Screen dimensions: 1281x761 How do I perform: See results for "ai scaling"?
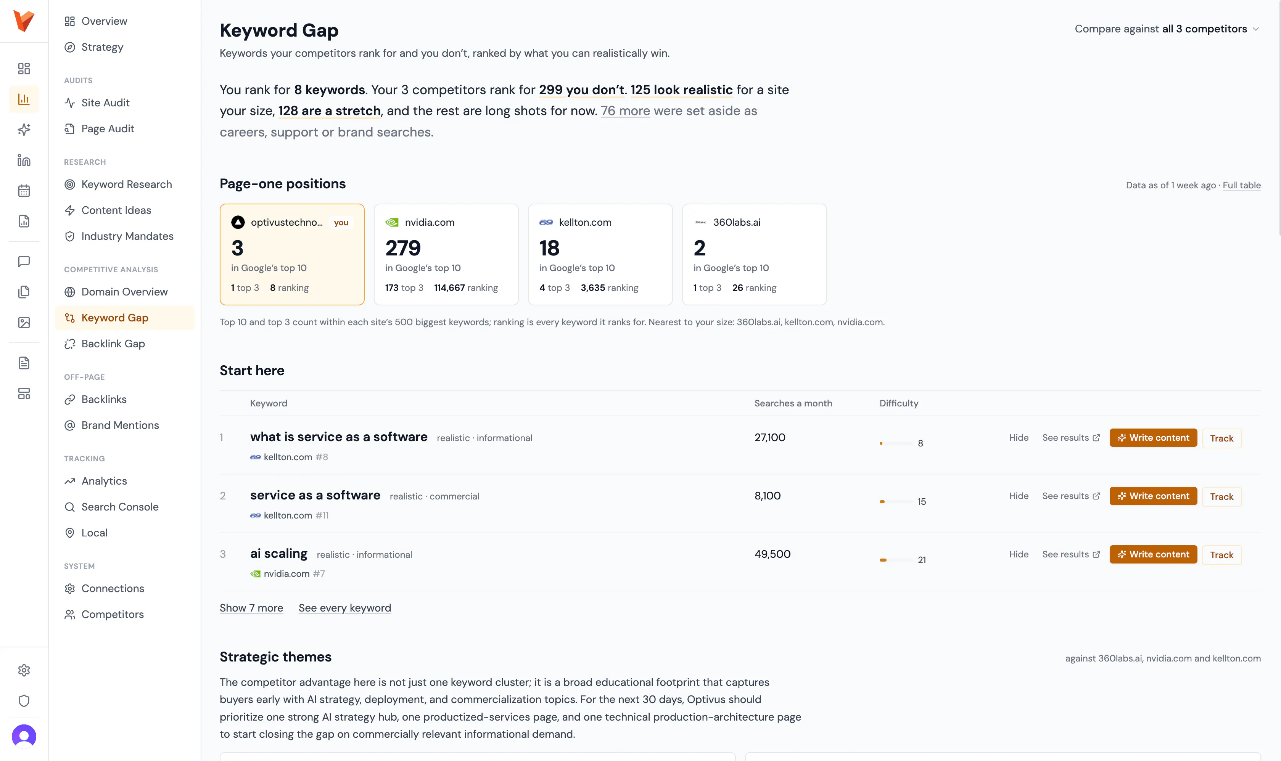point(1071,555)
